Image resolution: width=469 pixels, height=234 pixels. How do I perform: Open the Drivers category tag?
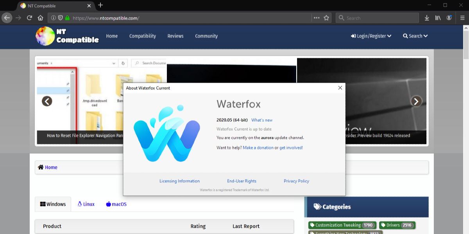(397, 225)
